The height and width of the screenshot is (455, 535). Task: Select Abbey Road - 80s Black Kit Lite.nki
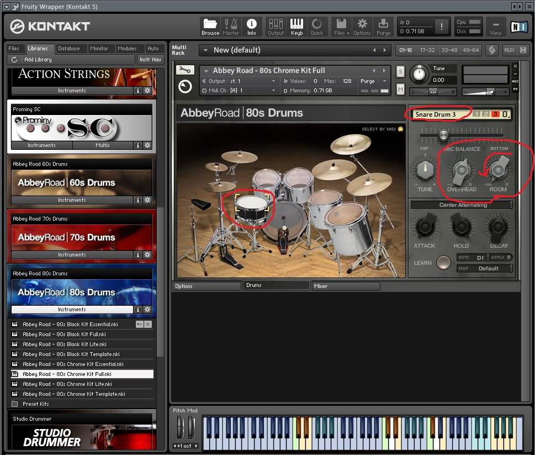[64, 344]
